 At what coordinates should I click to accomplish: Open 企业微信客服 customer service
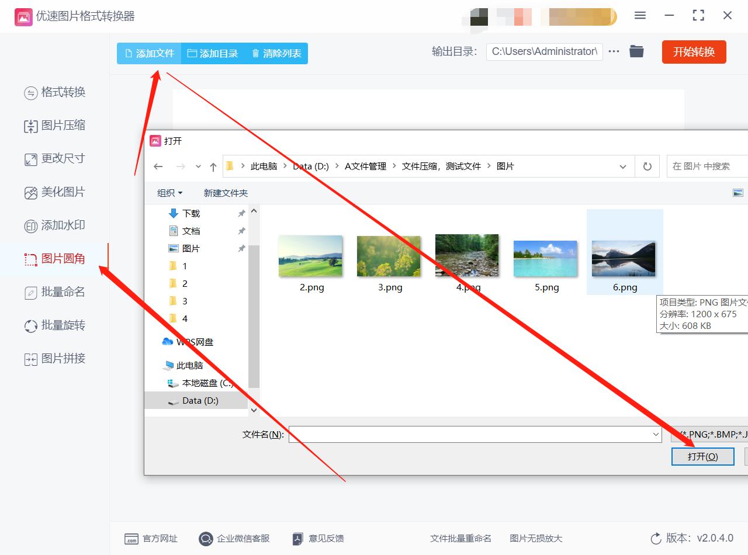click(235, 539)
